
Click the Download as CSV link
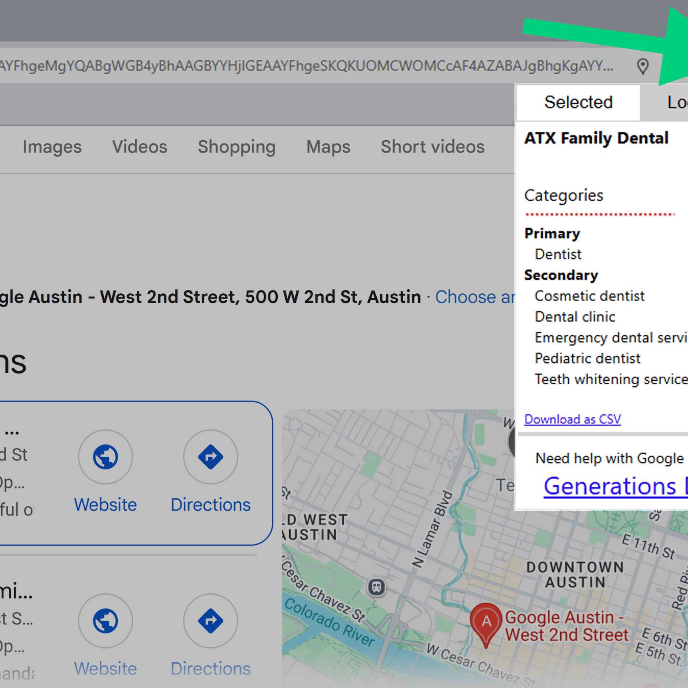[x=572, y=419]
